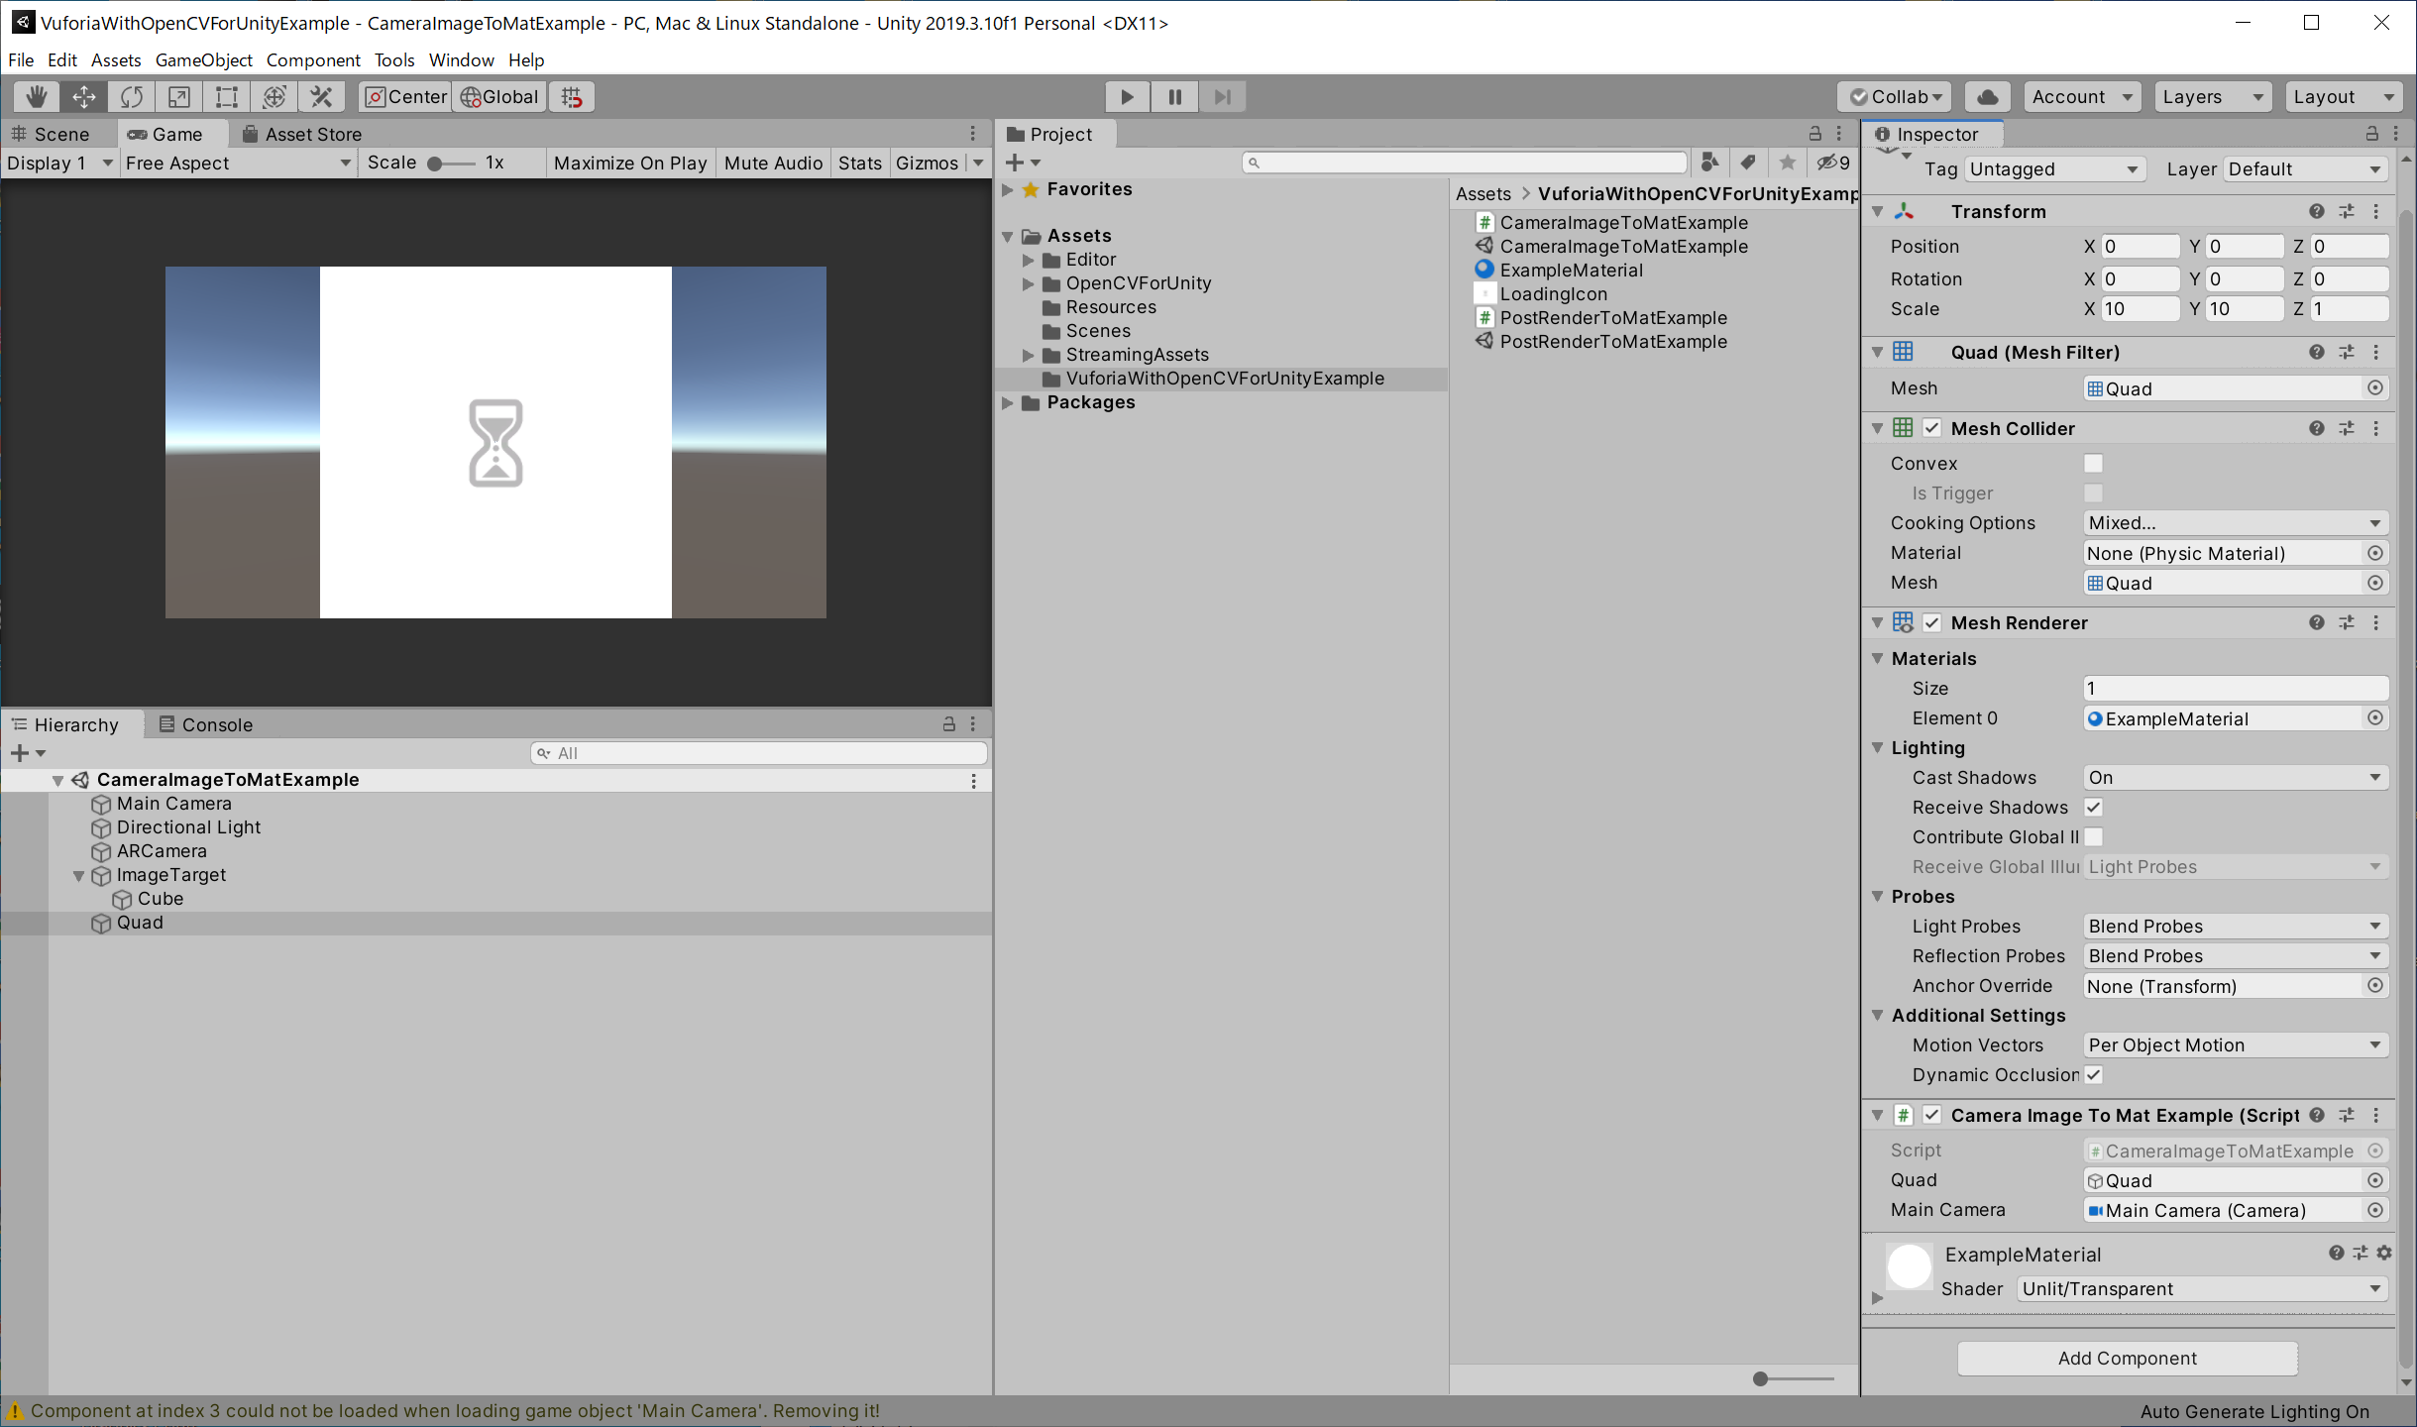Click the Add Component button
2417x1427 pixels.
pyautogui.click(x=2127, y=1358)
